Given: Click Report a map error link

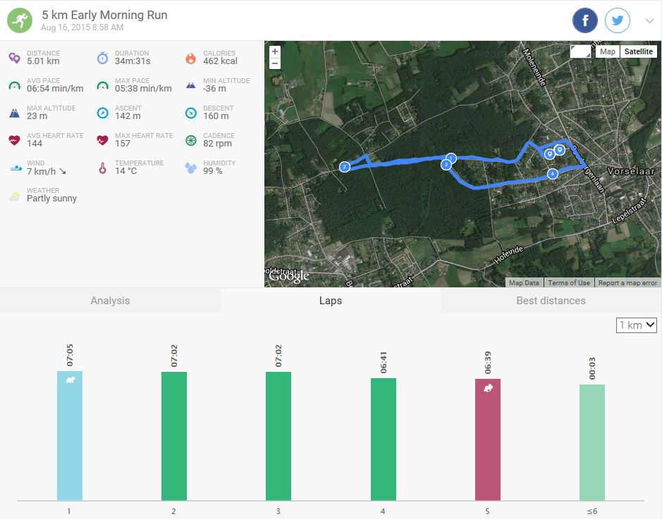Looking at the screenshot, I should pyautogui.click(x=627, y=282).
